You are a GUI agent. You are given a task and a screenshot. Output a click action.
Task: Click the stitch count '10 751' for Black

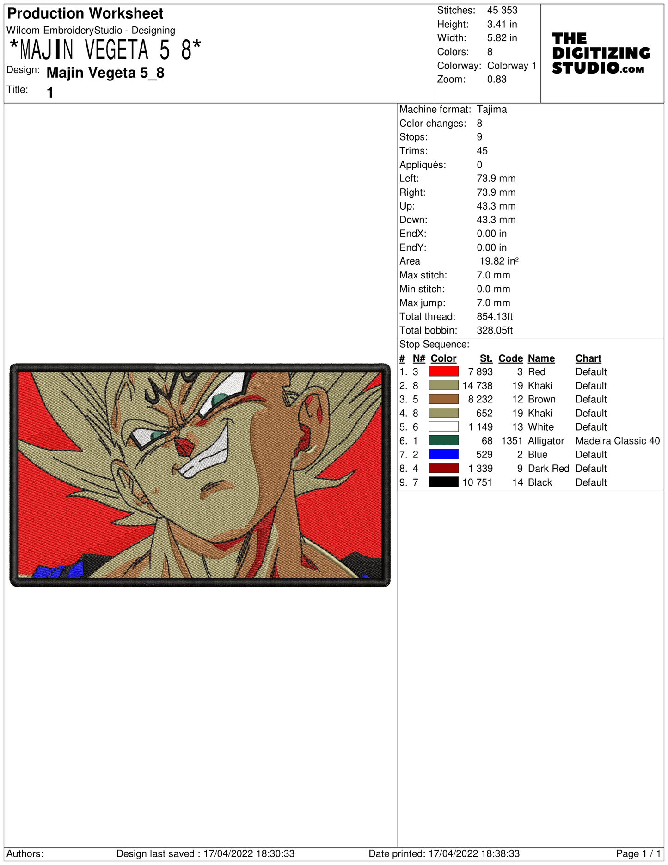coord(478,482)
